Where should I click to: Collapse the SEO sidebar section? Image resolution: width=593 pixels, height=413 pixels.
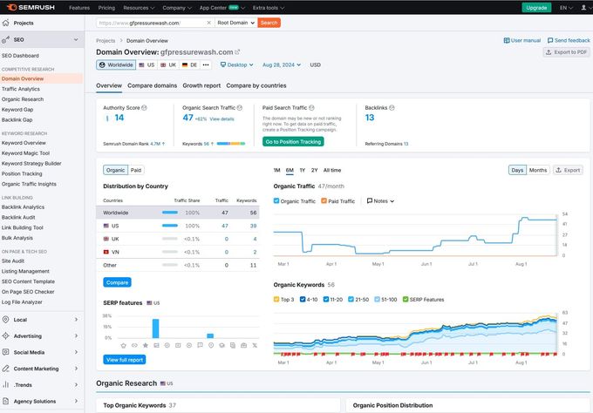[x=76, y=39]
